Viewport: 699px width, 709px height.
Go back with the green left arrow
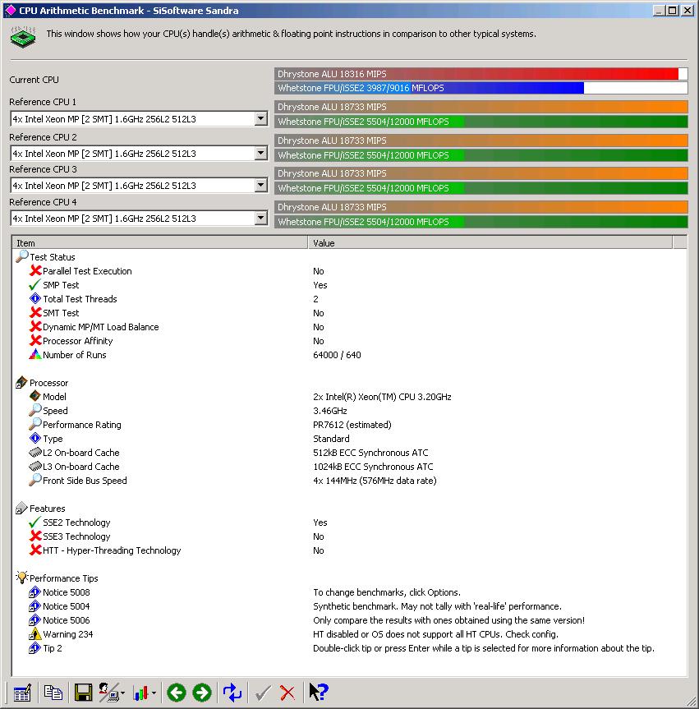(x=177, y=693)
